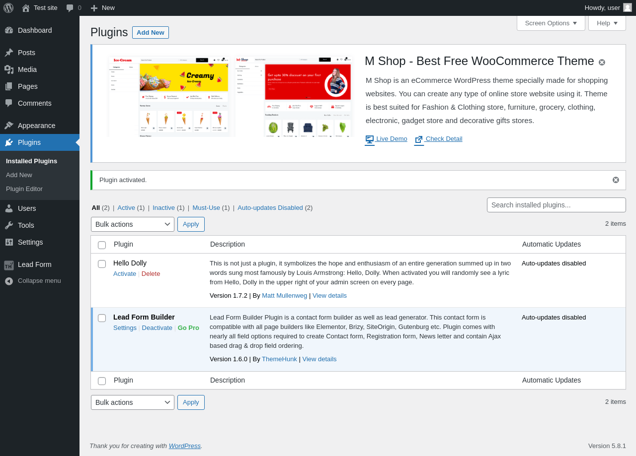Open Add New in Plugins submenu
Viewport: 636px width, 456px height.
tap(19, 175)
